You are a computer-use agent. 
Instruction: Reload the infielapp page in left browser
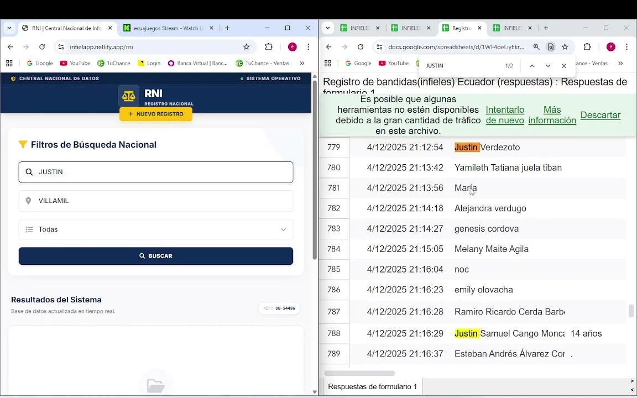click(x=42, y=47)
